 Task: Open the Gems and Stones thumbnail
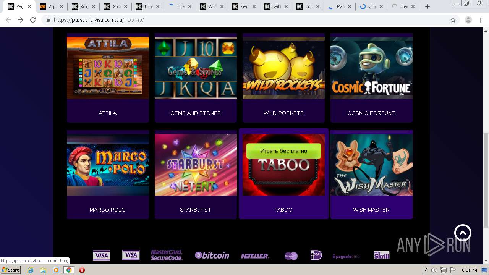click(x=196, y=68)
